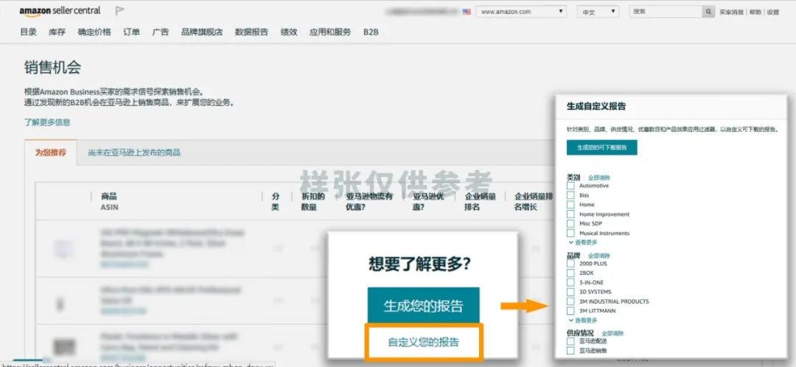Screen dimensions: 796x367
Task: Check the Home category checkbox
Action: coord(570,205)
